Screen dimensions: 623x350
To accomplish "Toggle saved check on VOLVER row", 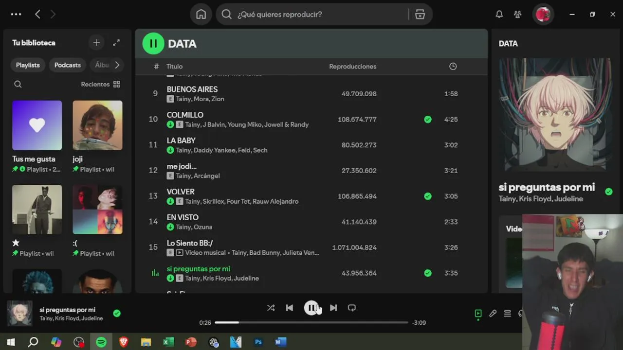I will [x=427, y=196].
